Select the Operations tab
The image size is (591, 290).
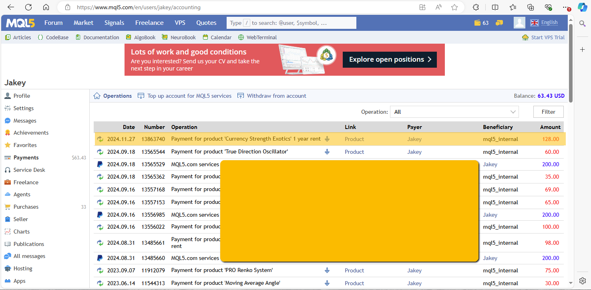pos(113,96)
